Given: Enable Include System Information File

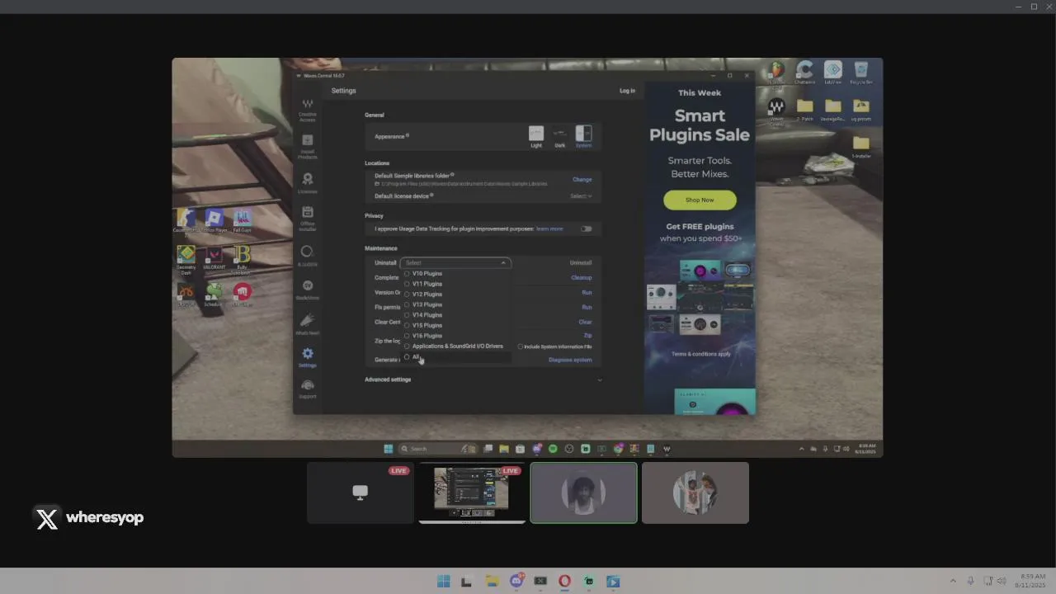Looking at the screenshot, I should pos(521,346).
